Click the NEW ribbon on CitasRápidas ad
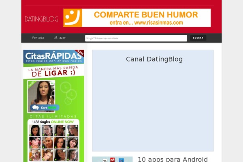The height and width of the screenshot is (162, 243). tap(80, 53)
